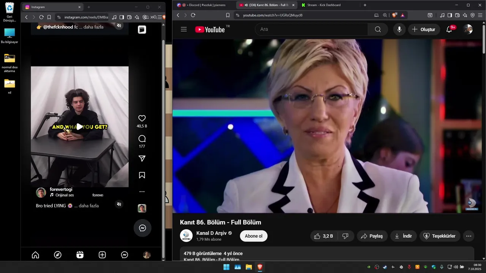Open a new tab in the YouTube window

(365, 5)
